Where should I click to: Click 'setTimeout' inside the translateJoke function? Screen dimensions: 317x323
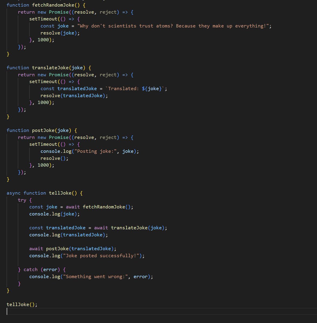click(x=43, y=82)
